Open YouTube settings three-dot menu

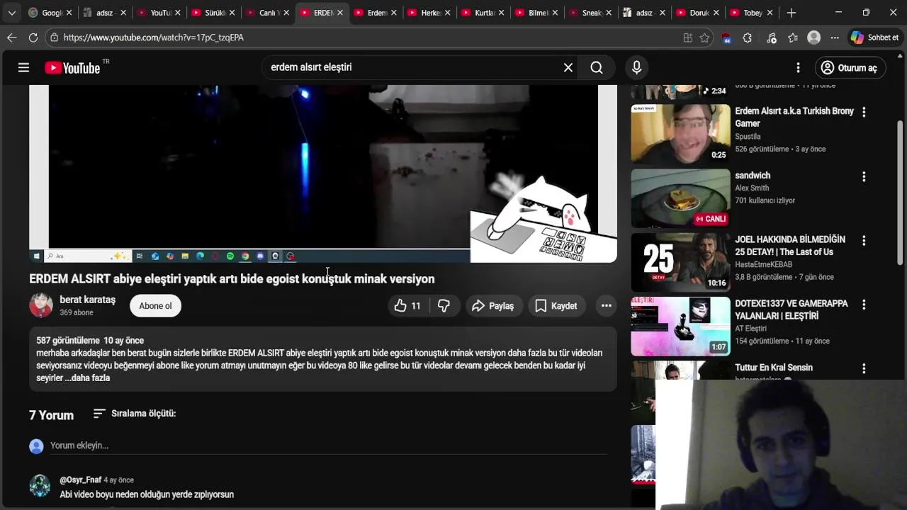click(x=798, y=67)
